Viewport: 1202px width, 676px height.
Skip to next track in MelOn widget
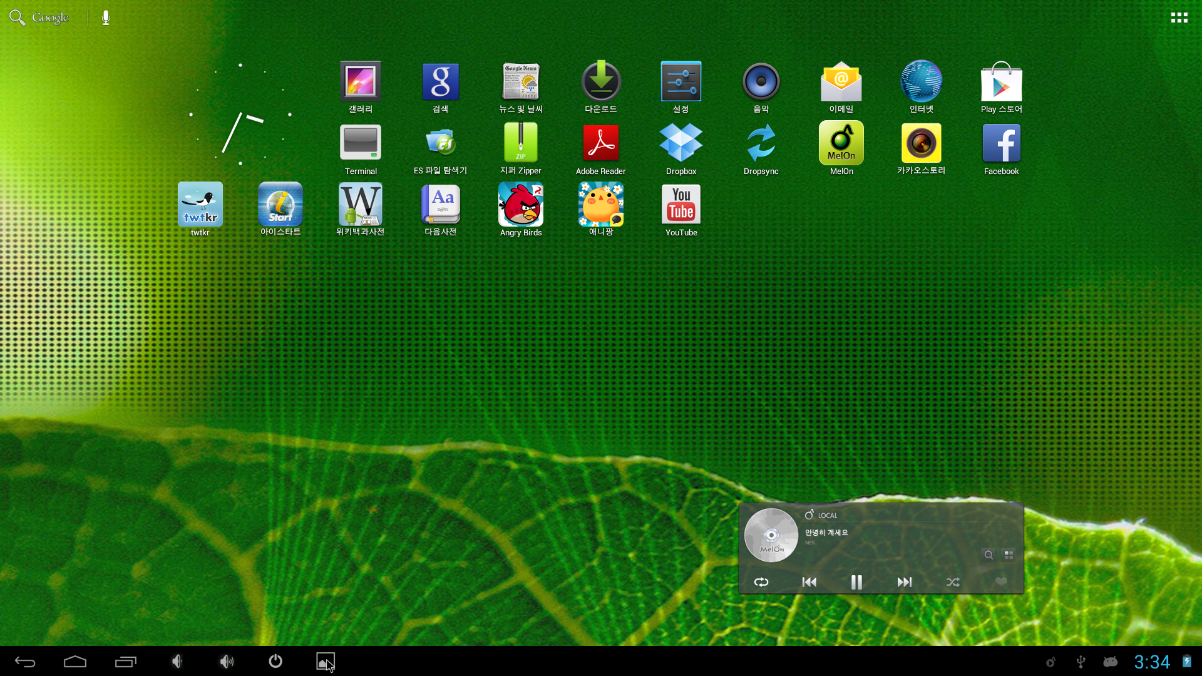[x=905, y=582]
